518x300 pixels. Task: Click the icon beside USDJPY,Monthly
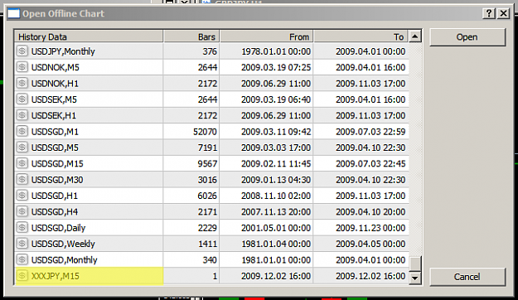pos(22,51)
